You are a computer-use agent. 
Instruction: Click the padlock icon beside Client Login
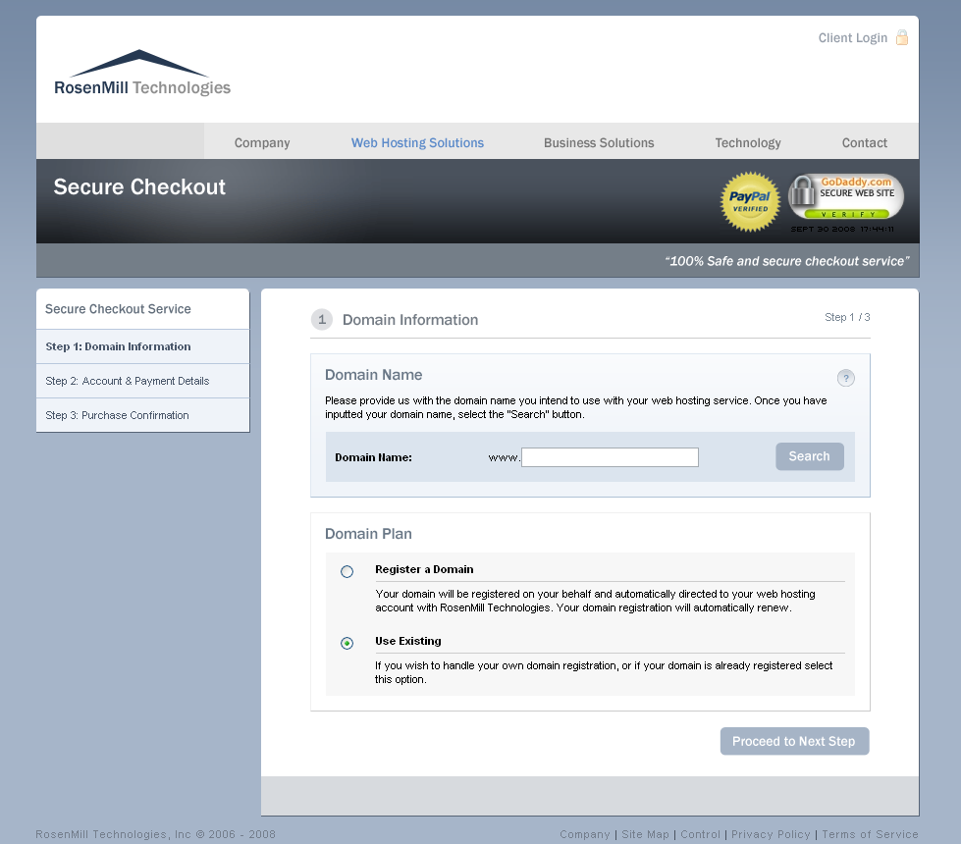(x=901, y=38)
